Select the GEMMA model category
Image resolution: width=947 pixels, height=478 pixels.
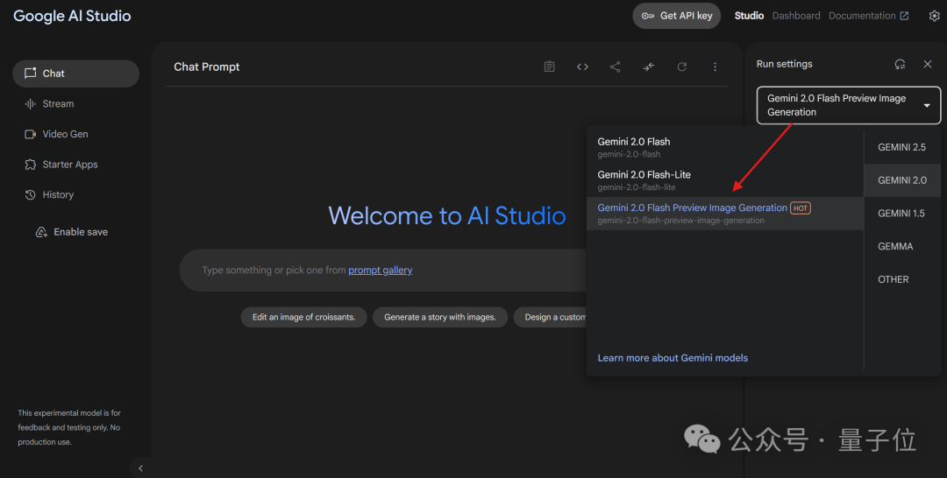point(895,247)
